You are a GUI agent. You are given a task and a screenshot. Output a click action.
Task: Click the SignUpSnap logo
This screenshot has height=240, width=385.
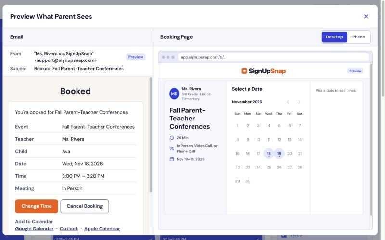click(x=263, y=71)
